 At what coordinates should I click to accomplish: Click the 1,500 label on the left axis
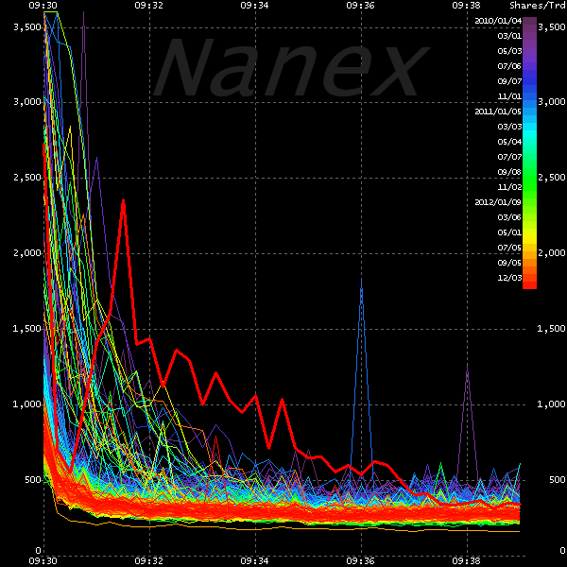[26, 328]
